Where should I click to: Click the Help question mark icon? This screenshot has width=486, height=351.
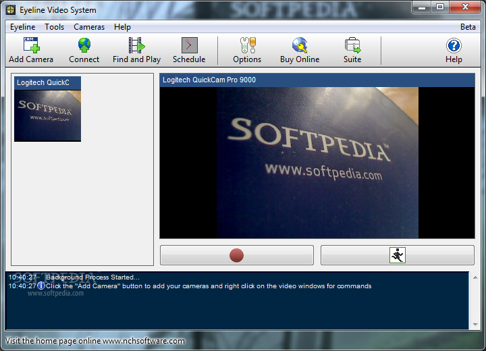point(454,45)
